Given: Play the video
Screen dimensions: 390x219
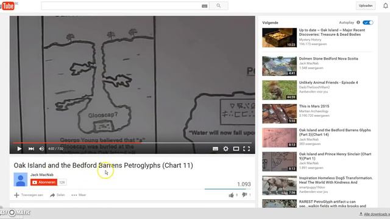Looking at the screenshot, I should (x=19, y=148).
